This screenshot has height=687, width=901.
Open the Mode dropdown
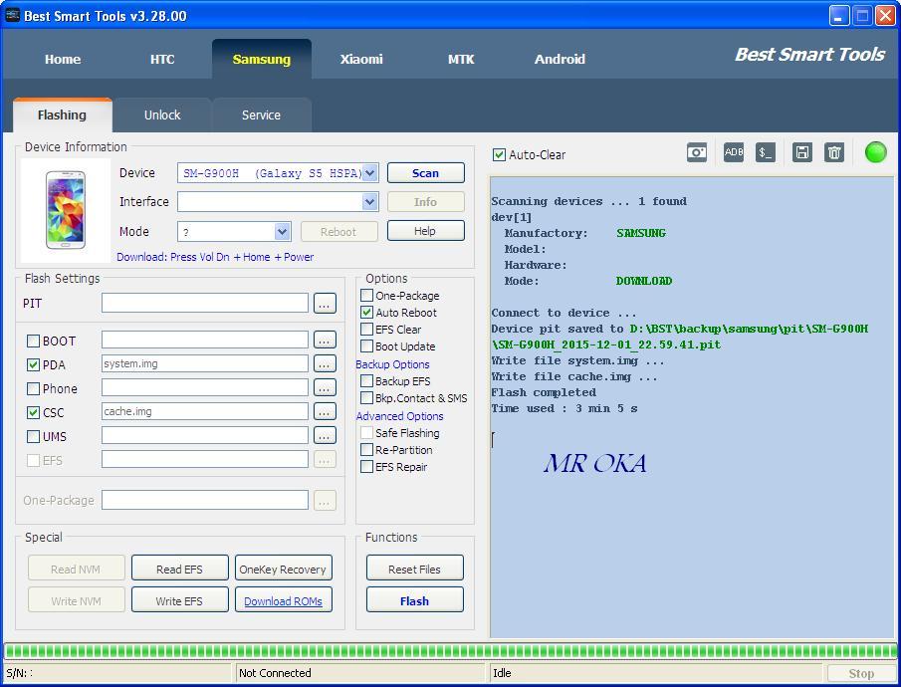[282, 232]
